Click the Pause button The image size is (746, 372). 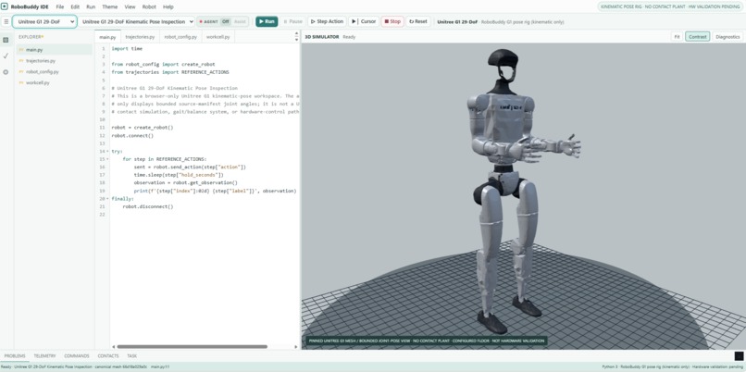point(292,21)
